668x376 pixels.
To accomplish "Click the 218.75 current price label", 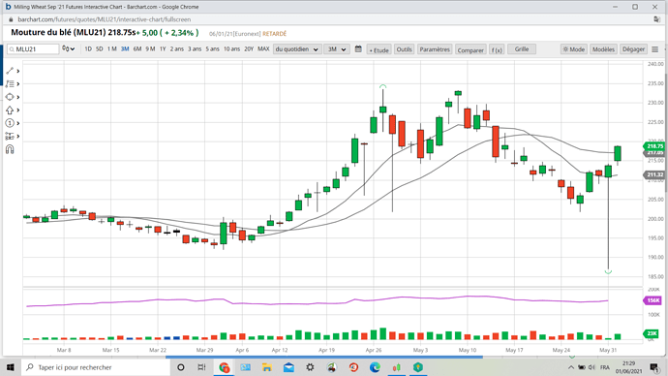I will point(654,146).
